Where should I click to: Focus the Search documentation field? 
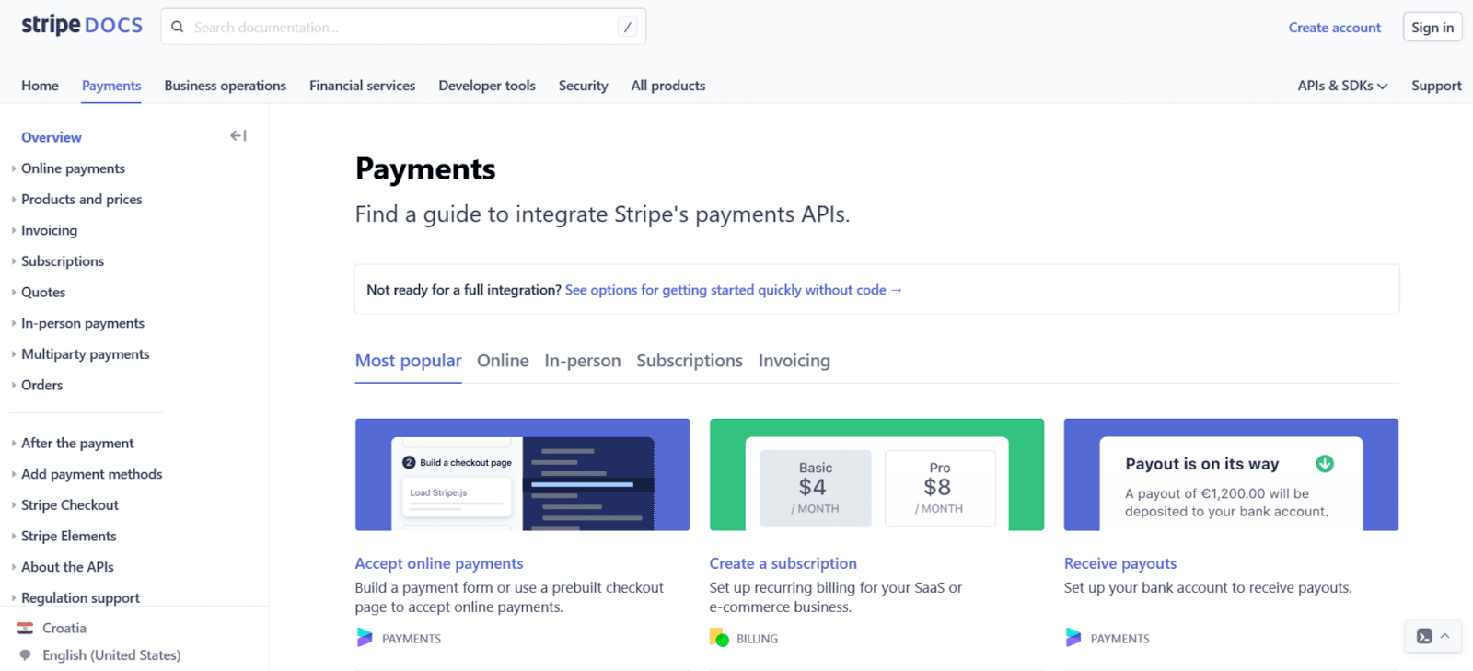tap(402, 28)
